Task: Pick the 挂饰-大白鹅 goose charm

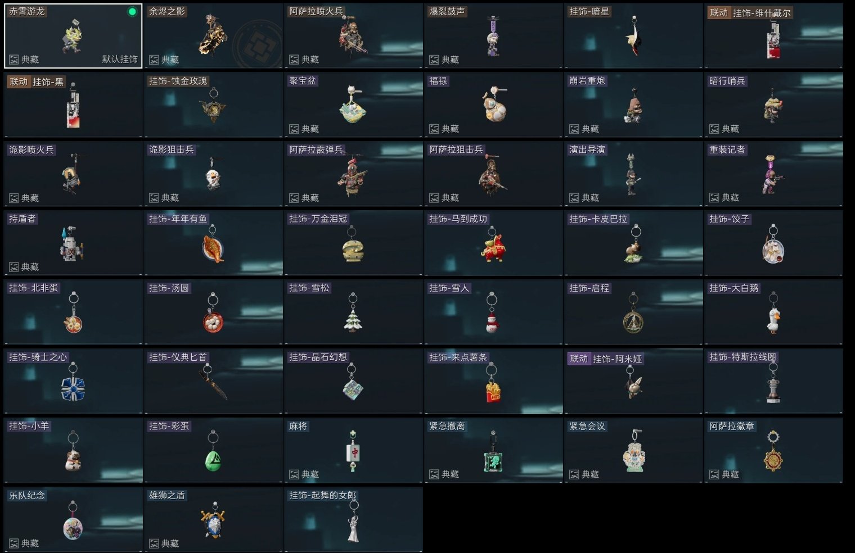Action: pos(773,312)
